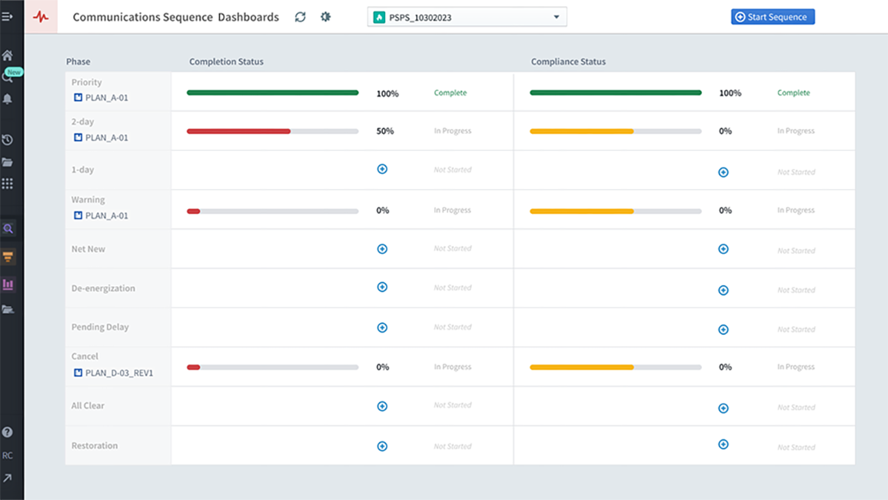888x500 pixels.
Task: Open PLAN_A-01 link under Priority phase
Action: tap(106, 98)
